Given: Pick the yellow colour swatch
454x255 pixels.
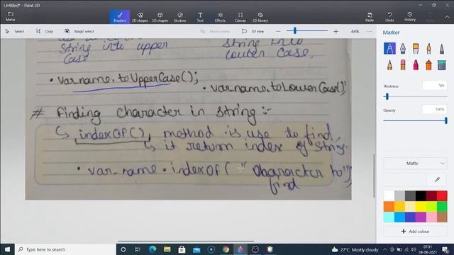Looking at the screenshot, I should tap(421, 206).
